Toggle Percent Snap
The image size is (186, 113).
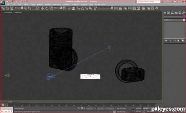[x=86, y=8]
